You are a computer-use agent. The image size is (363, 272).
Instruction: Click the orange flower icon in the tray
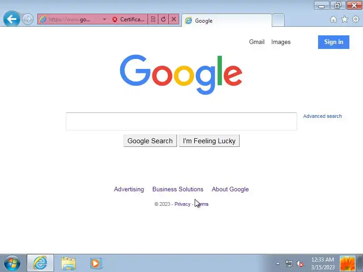coord(347,263)
